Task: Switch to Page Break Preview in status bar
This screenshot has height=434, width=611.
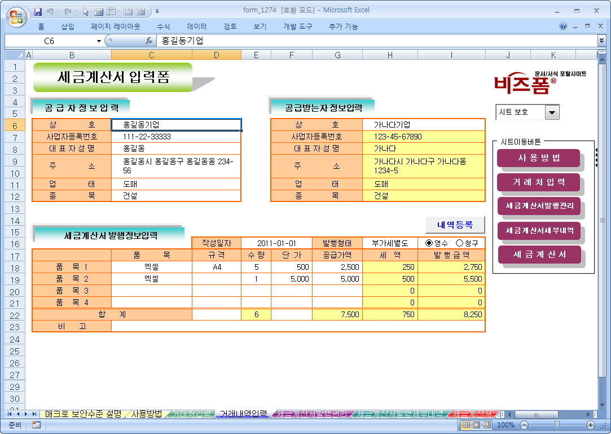Action: click(x=487, y=424)
